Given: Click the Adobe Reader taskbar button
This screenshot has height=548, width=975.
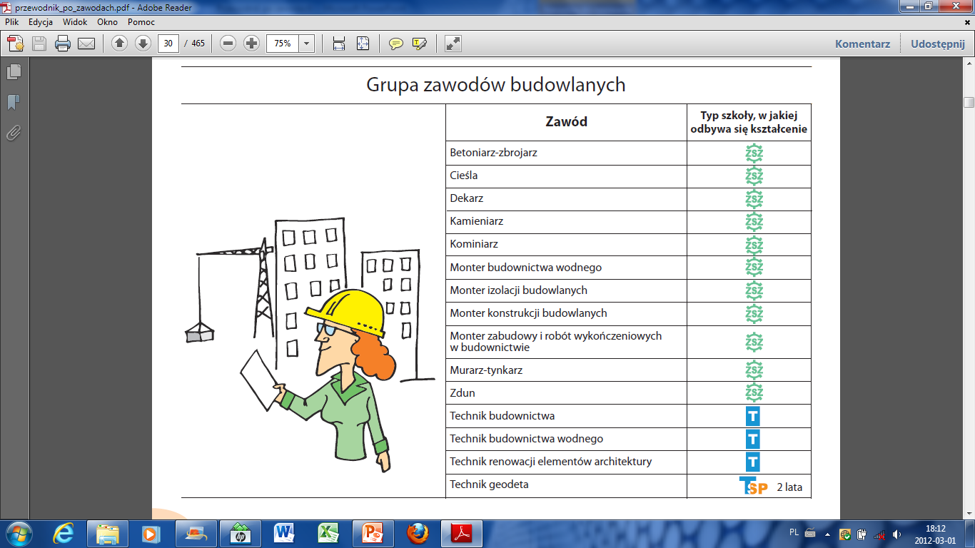Looking at the screenshot, I should (x=462, y=533).
